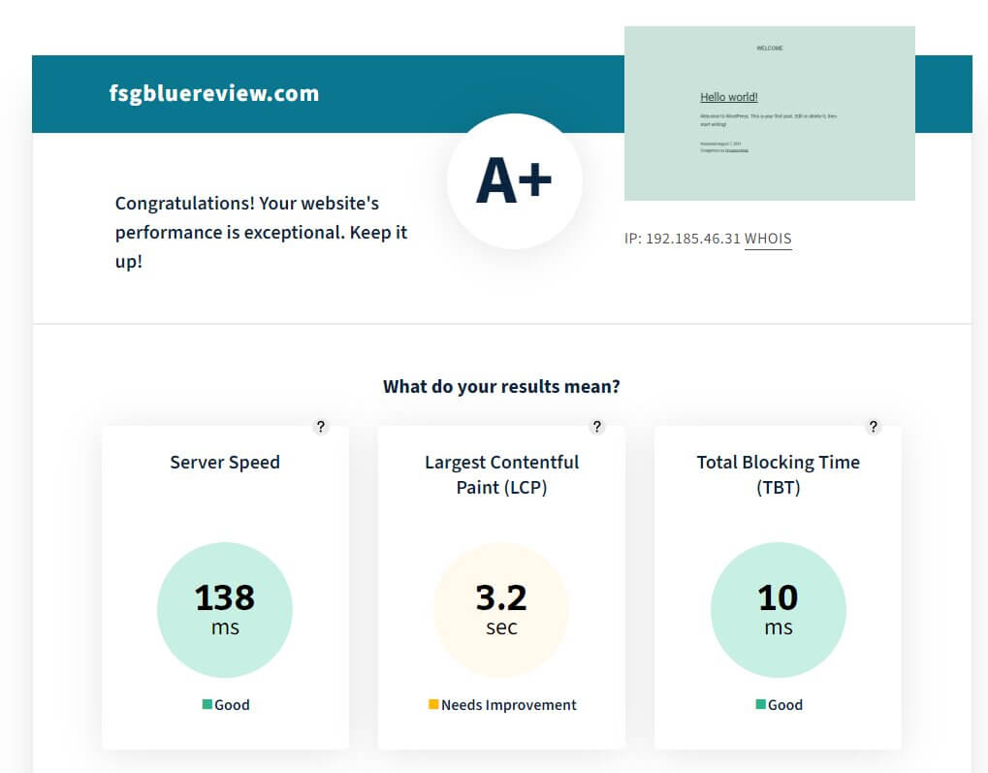The height and width of the screenshot is (773, 988).
Task: Click the Congratulations performance message
Action: coord(261,233)
